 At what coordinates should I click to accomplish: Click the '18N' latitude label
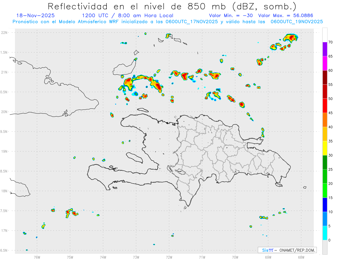[5, 191]
